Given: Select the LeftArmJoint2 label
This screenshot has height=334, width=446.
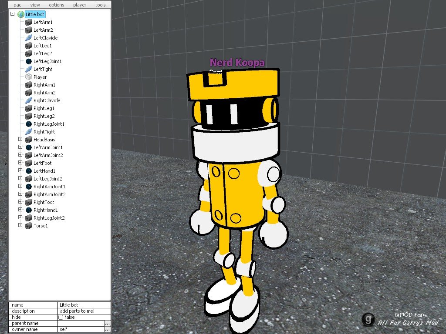Looking at the screenshot, I should tap(48, 155).
